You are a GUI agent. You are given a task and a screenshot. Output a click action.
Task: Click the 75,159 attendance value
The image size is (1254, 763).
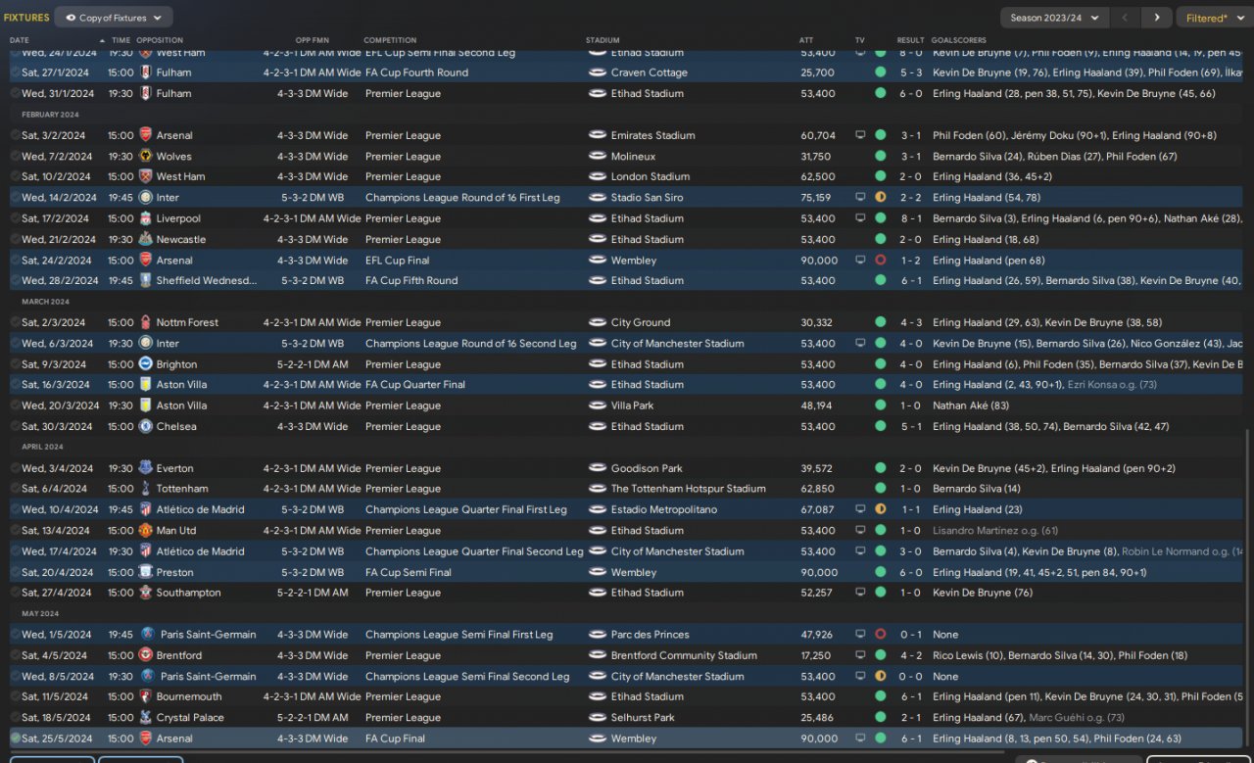pos(816,197)
